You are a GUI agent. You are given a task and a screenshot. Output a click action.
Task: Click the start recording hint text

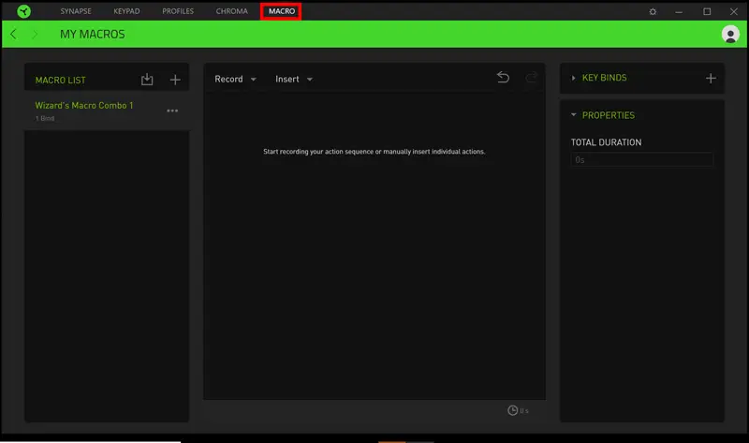coord(374,152)
